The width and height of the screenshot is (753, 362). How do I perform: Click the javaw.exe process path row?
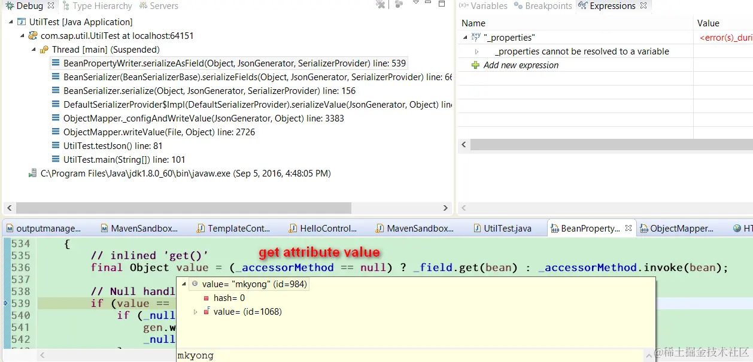(x=186, y=174)
